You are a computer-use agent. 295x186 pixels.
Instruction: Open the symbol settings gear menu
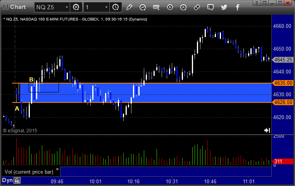click(x=76, y=7)
